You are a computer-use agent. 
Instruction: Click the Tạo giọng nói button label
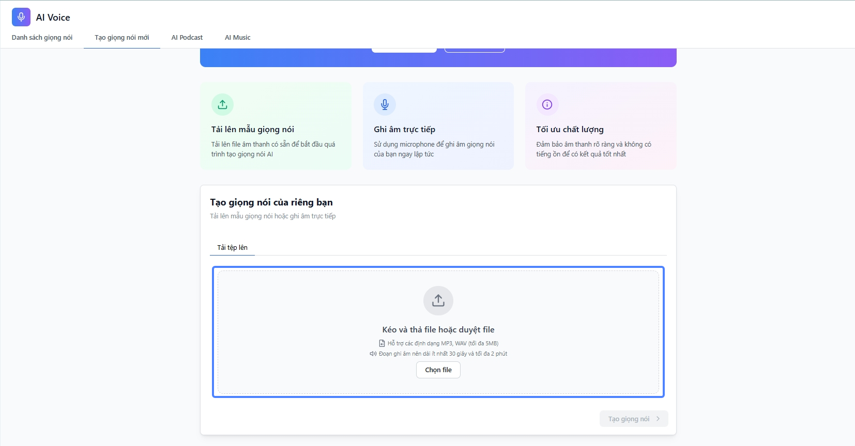(x=629, y=419)
